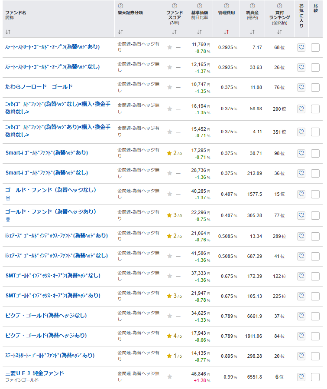Image resolution: width=327 pixels, height=389 pixels.
Task: Open ピクテ・ゴールド(為替ヘッジなし) fund link
Action: click(x=46, y=316)
